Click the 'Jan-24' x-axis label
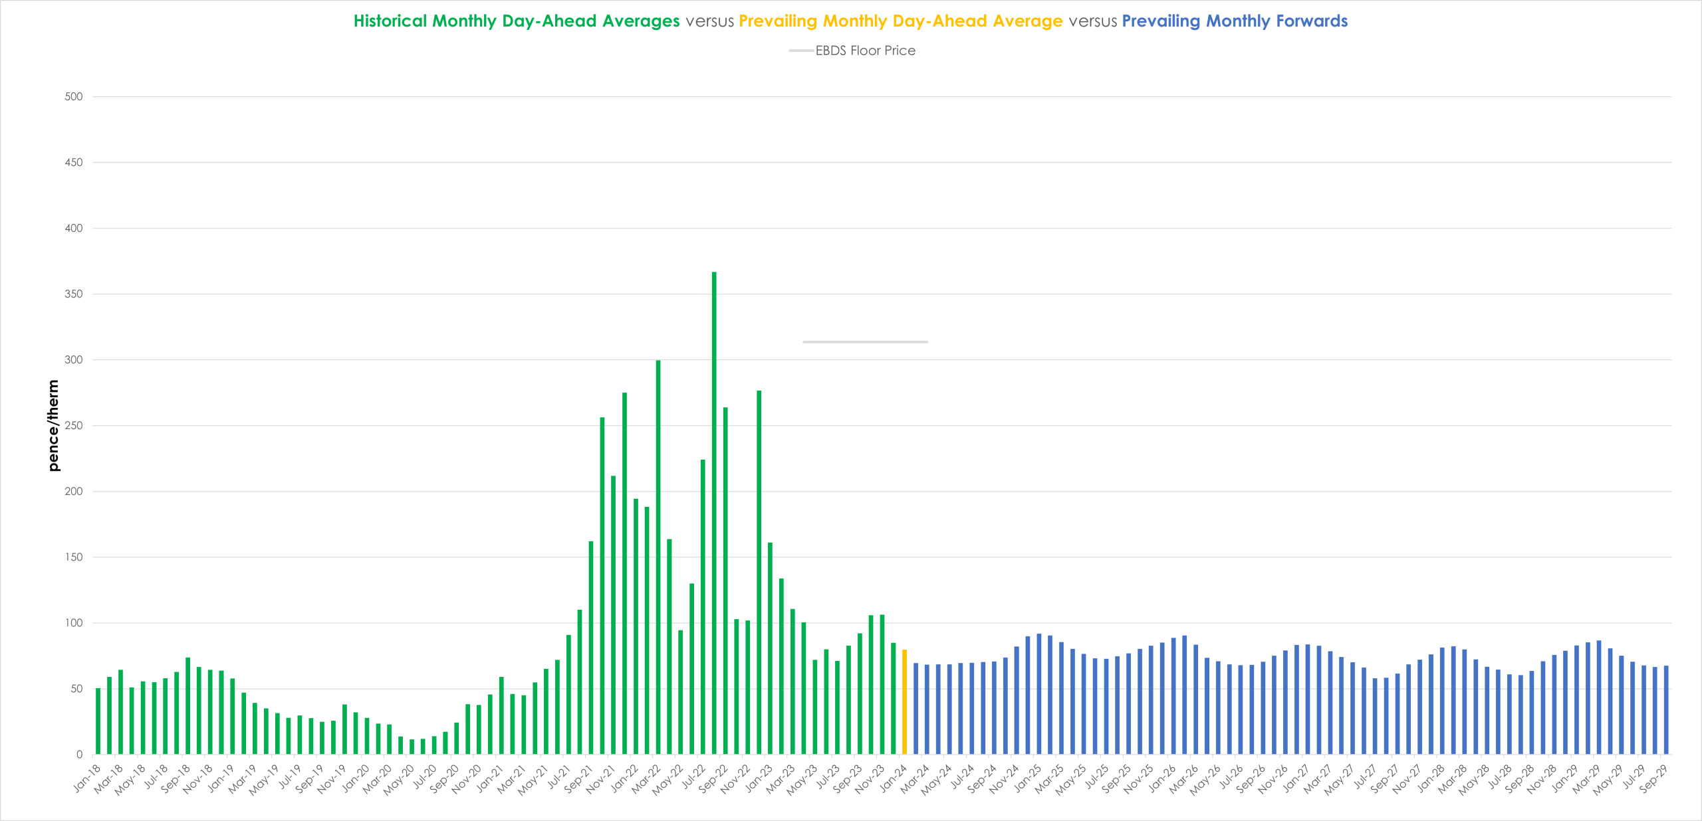 point(893,778)
